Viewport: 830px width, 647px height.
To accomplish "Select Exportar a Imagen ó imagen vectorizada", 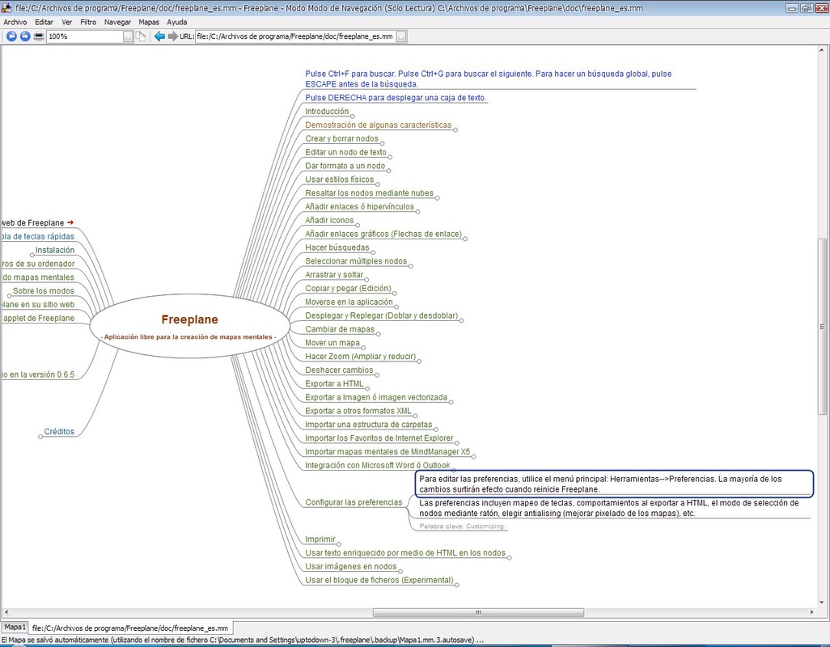I will [376, 397].
